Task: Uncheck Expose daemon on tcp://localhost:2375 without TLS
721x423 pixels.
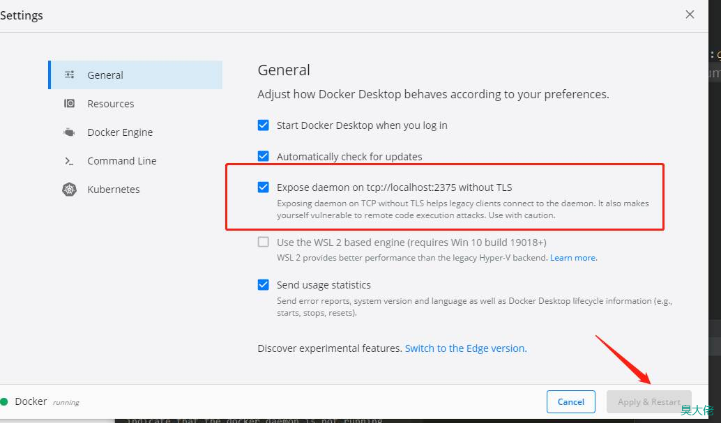Action: 263,187
